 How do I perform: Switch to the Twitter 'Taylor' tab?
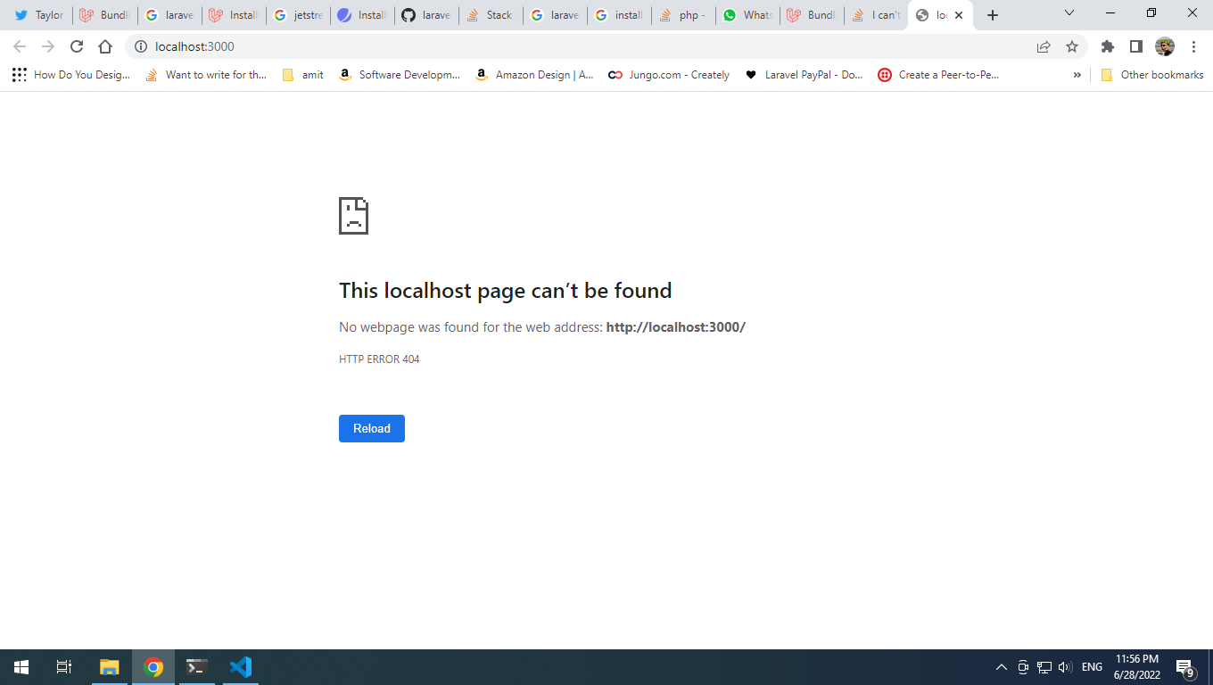tap(39, 15)
